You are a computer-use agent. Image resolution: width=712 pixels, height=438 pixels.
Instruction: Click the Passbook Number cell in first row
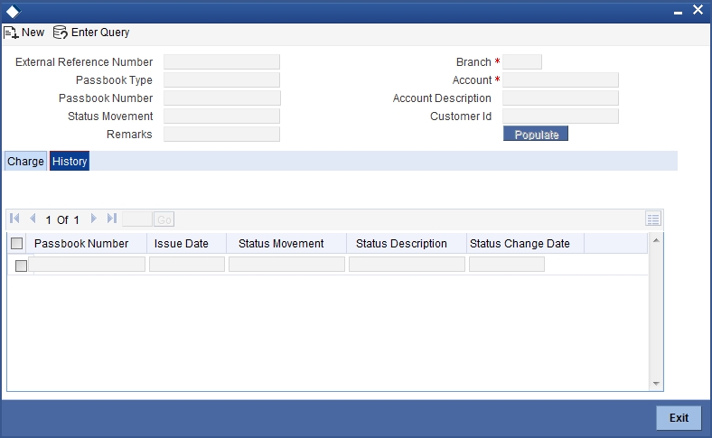coord(87,265)
